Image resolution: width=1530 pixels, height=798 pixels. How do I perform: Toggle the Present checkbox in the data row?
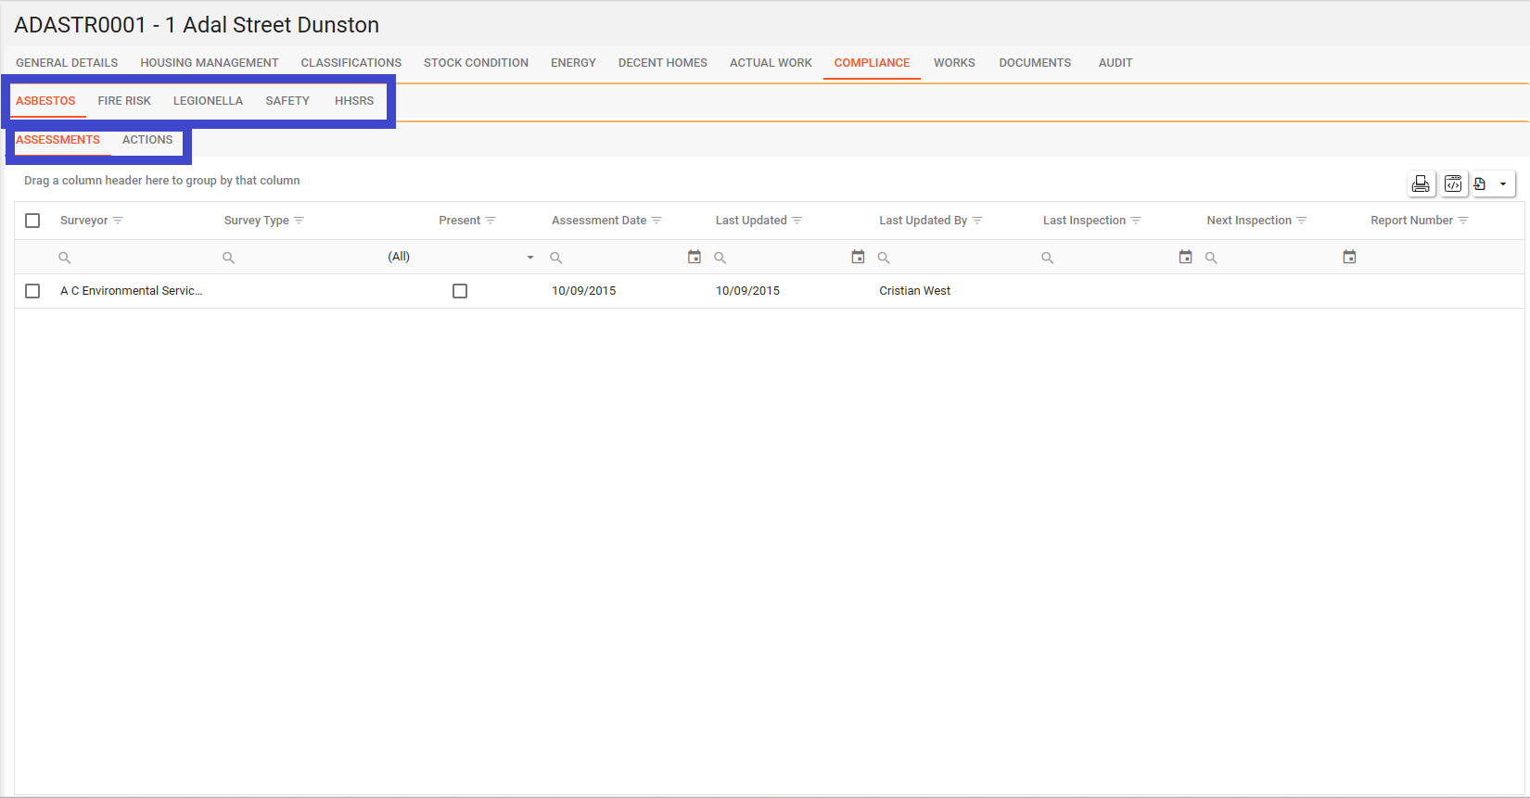coord(460,291)
